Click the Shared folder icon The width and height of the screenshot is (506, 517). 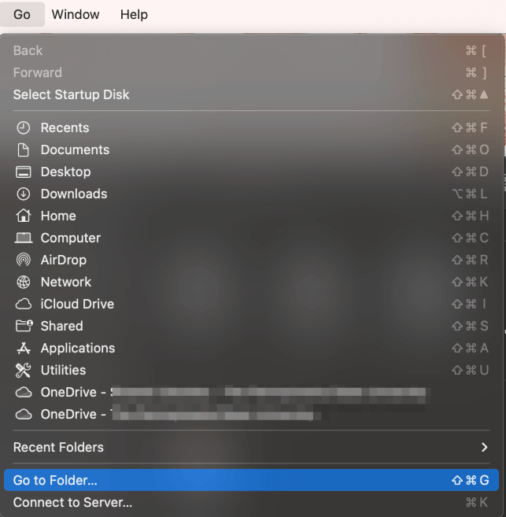pos(24,326)
